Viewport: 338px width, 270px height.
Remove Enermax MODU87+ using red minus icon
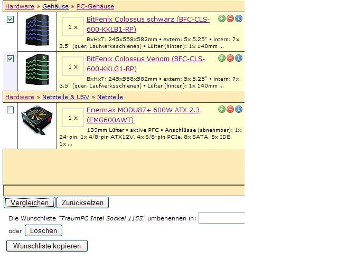tap(230, 109)
